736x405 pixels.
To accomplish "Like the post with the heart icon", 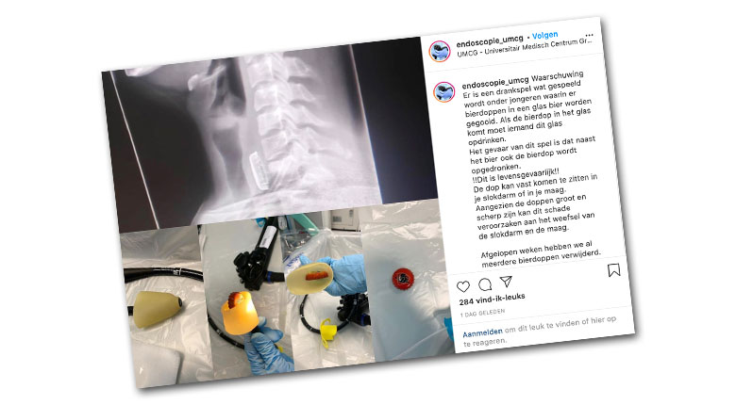I will point(463,286).
